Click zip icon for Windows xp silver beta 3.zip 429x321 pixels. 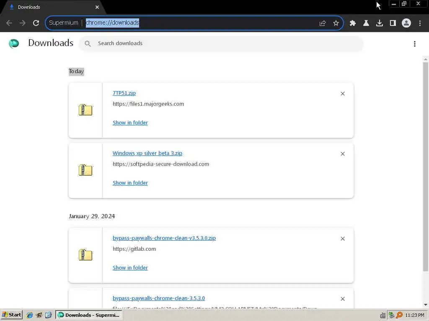pyautogui.click(x=85, y=170)
